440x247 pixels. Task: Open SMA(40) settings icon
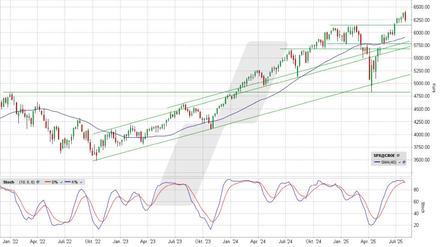coord(404,162)
